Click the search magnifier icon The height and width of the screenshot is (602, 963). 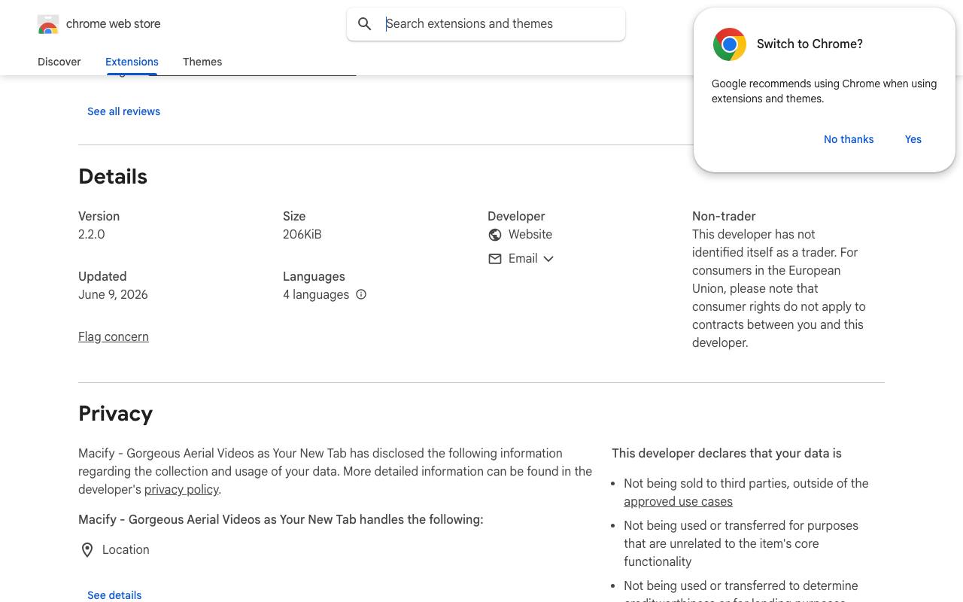coord(365,24)
